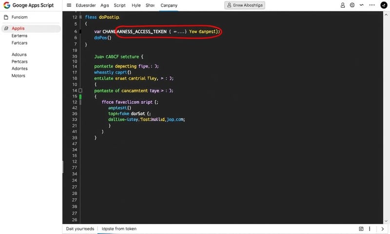390x234 pixels.
Task: Click the 'dallive-istey.Tost' code line
Action: [147, 119]
